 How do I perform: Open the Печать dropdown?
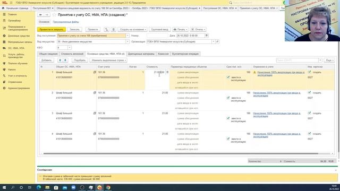pyautogui.click(x=181, y=30)
